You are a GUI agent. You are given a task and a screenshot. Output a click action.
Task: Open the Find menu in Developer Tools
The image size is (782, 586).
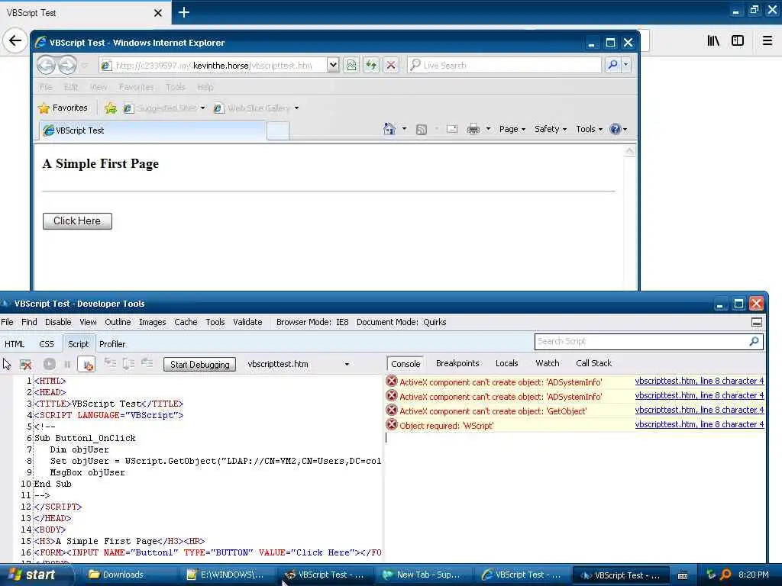tap(29, 322)
